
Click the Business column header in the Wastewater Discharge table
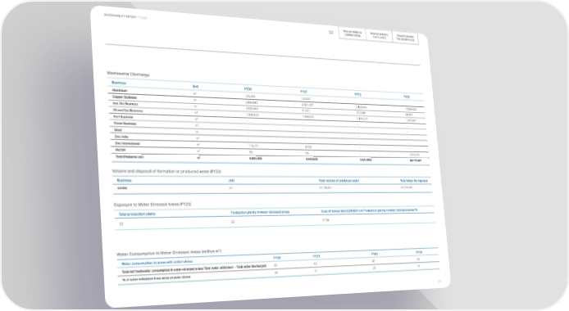tap(119, 83)
